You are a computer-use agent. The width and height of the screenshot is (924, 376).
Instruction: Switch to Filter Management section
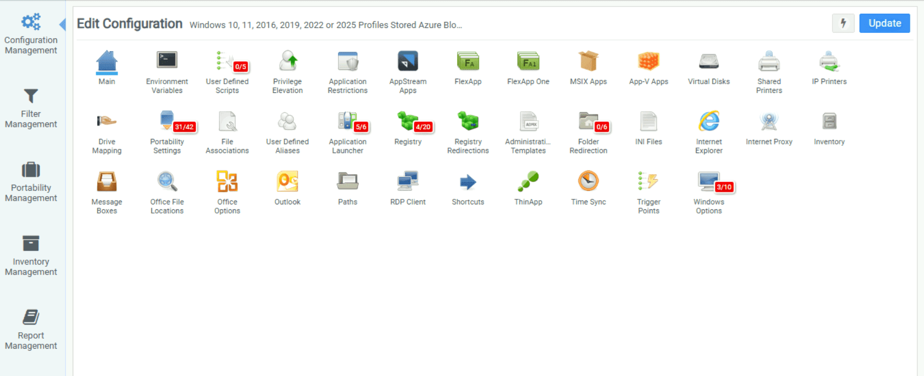pyautogui.click(x=31, y=108)
